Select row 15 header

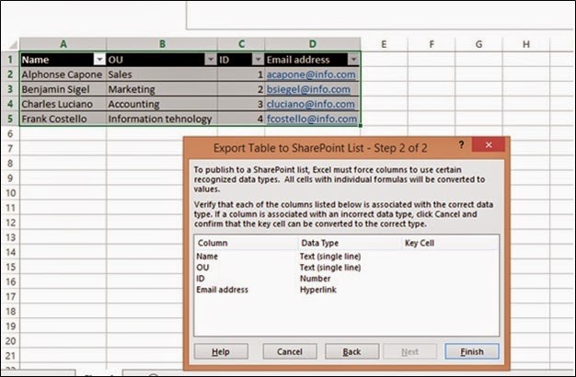10,267
